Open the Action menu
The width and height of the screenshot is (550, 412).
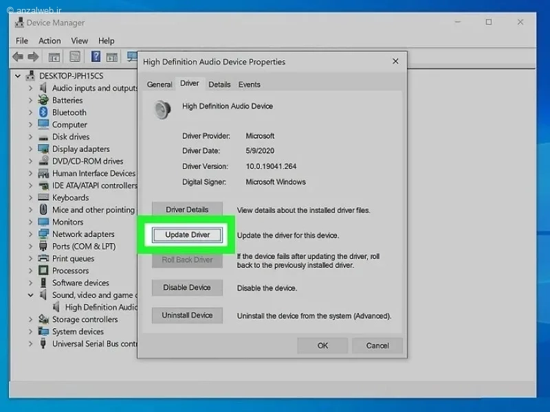[x=49, y=41]
